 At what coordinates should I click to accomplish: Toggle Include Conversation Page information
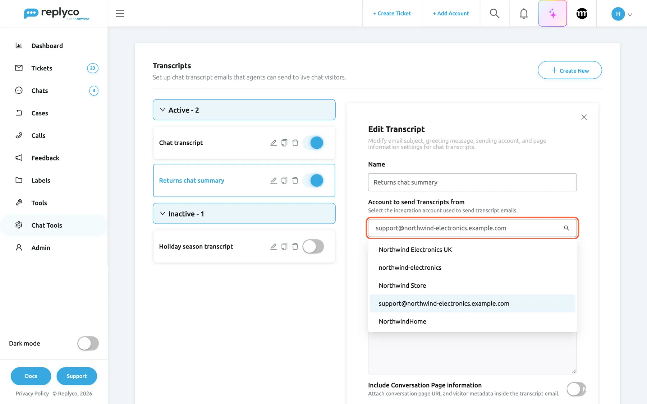(x=577, y=389)
